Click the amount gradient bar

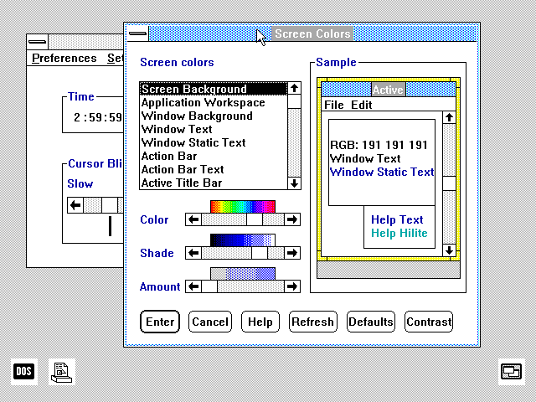(x=243, y=274)
